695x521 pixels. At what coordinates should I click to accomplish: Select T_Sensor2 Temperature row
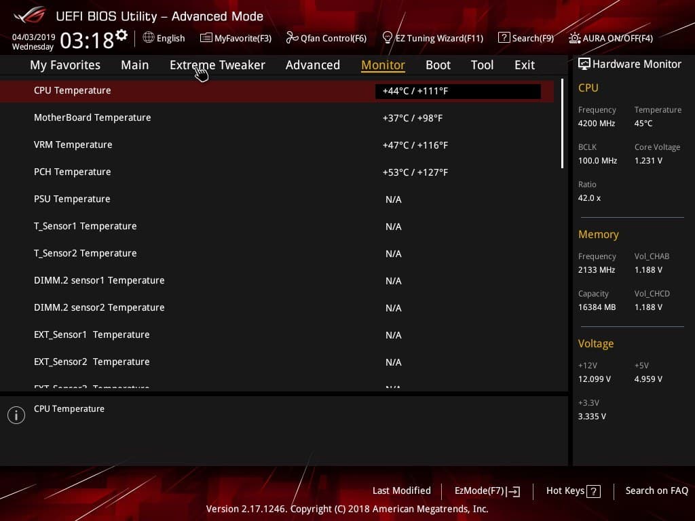277,254
